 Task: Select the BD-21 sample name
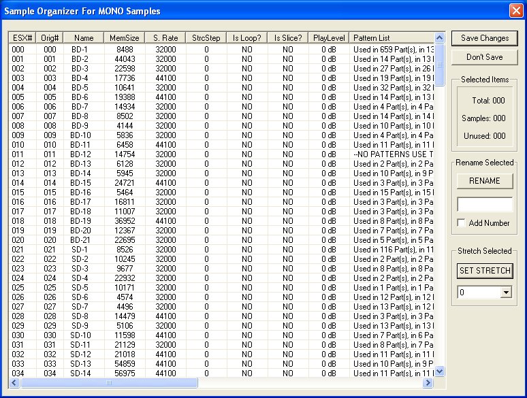(80, 239)
